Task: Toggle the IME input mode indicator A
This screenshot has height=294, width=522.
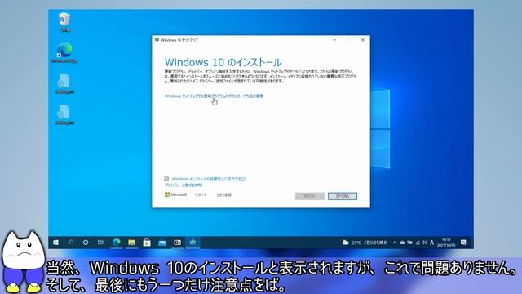Action: click(431, 243)
